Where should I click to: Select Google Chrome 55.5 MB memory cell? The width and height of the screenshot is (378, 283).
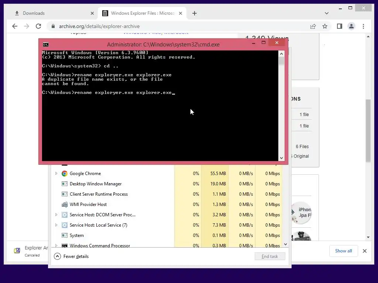click(x=215, y=173)
